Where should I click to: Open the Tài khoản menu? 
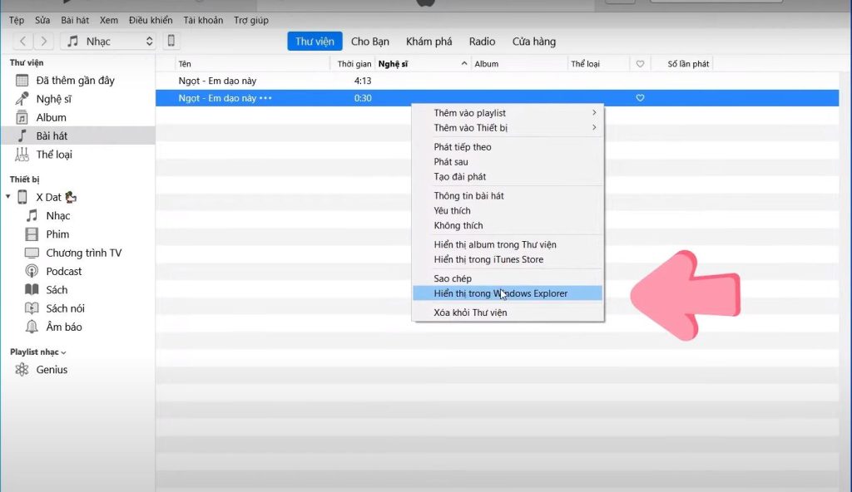[203, 20]
